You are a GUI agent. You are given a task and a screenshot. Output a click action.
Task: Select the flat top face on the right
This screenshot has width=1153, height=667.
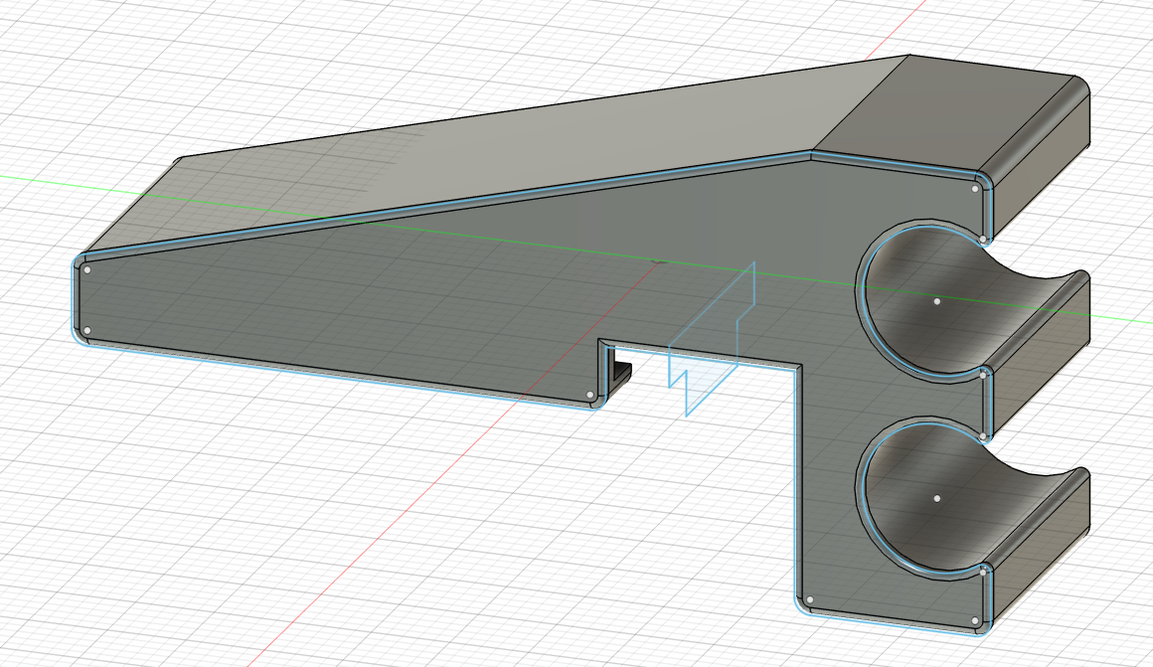(x=944, y=109)
